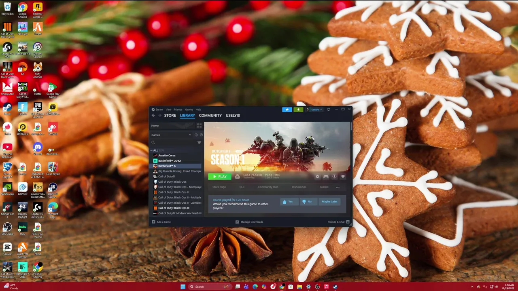Show game info icon for Battlefield 6
This screenshot has width=518, height=291.
[x=334, y=177]
